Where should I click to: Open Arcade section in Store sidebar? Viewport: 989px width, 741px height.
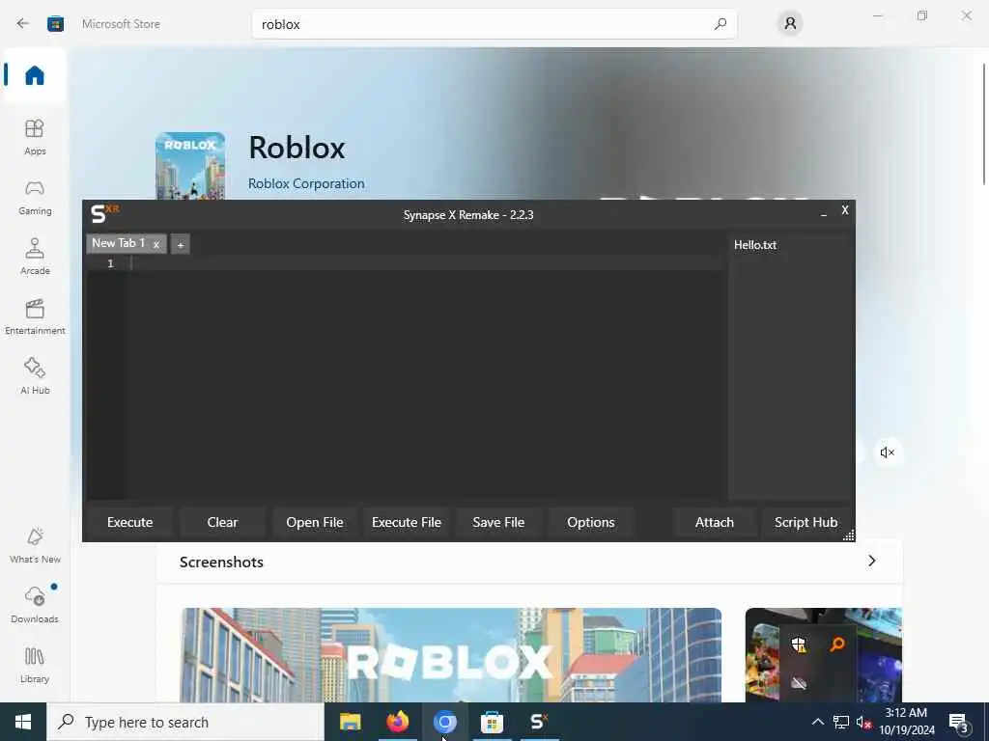point(35,257)
